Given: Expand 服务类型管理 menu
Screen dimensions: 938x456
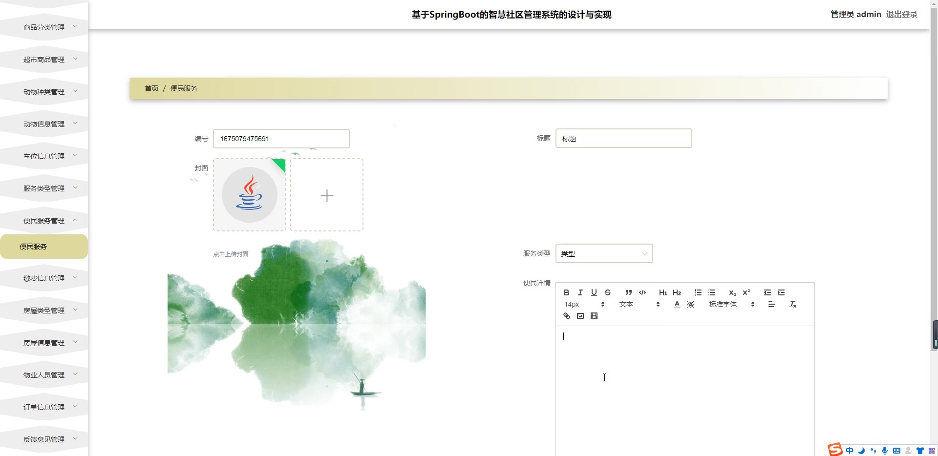Looking at the screenshot, I should (44, 188).
